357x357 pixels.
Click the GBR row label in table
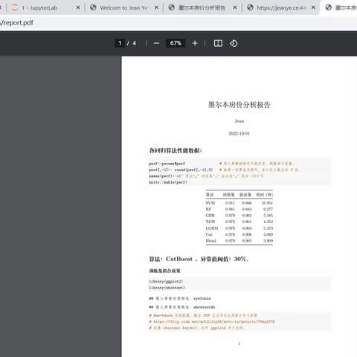click(210, 215)
